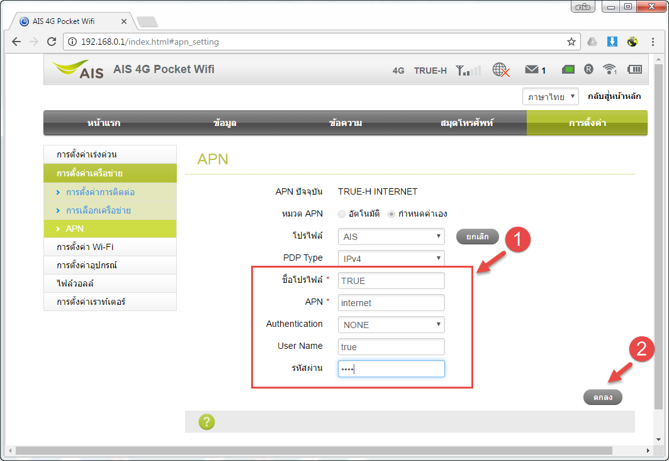The height and width of the screenshot is (461, 669).
Task: Open a new browser tab
Action: pos(147,22)
